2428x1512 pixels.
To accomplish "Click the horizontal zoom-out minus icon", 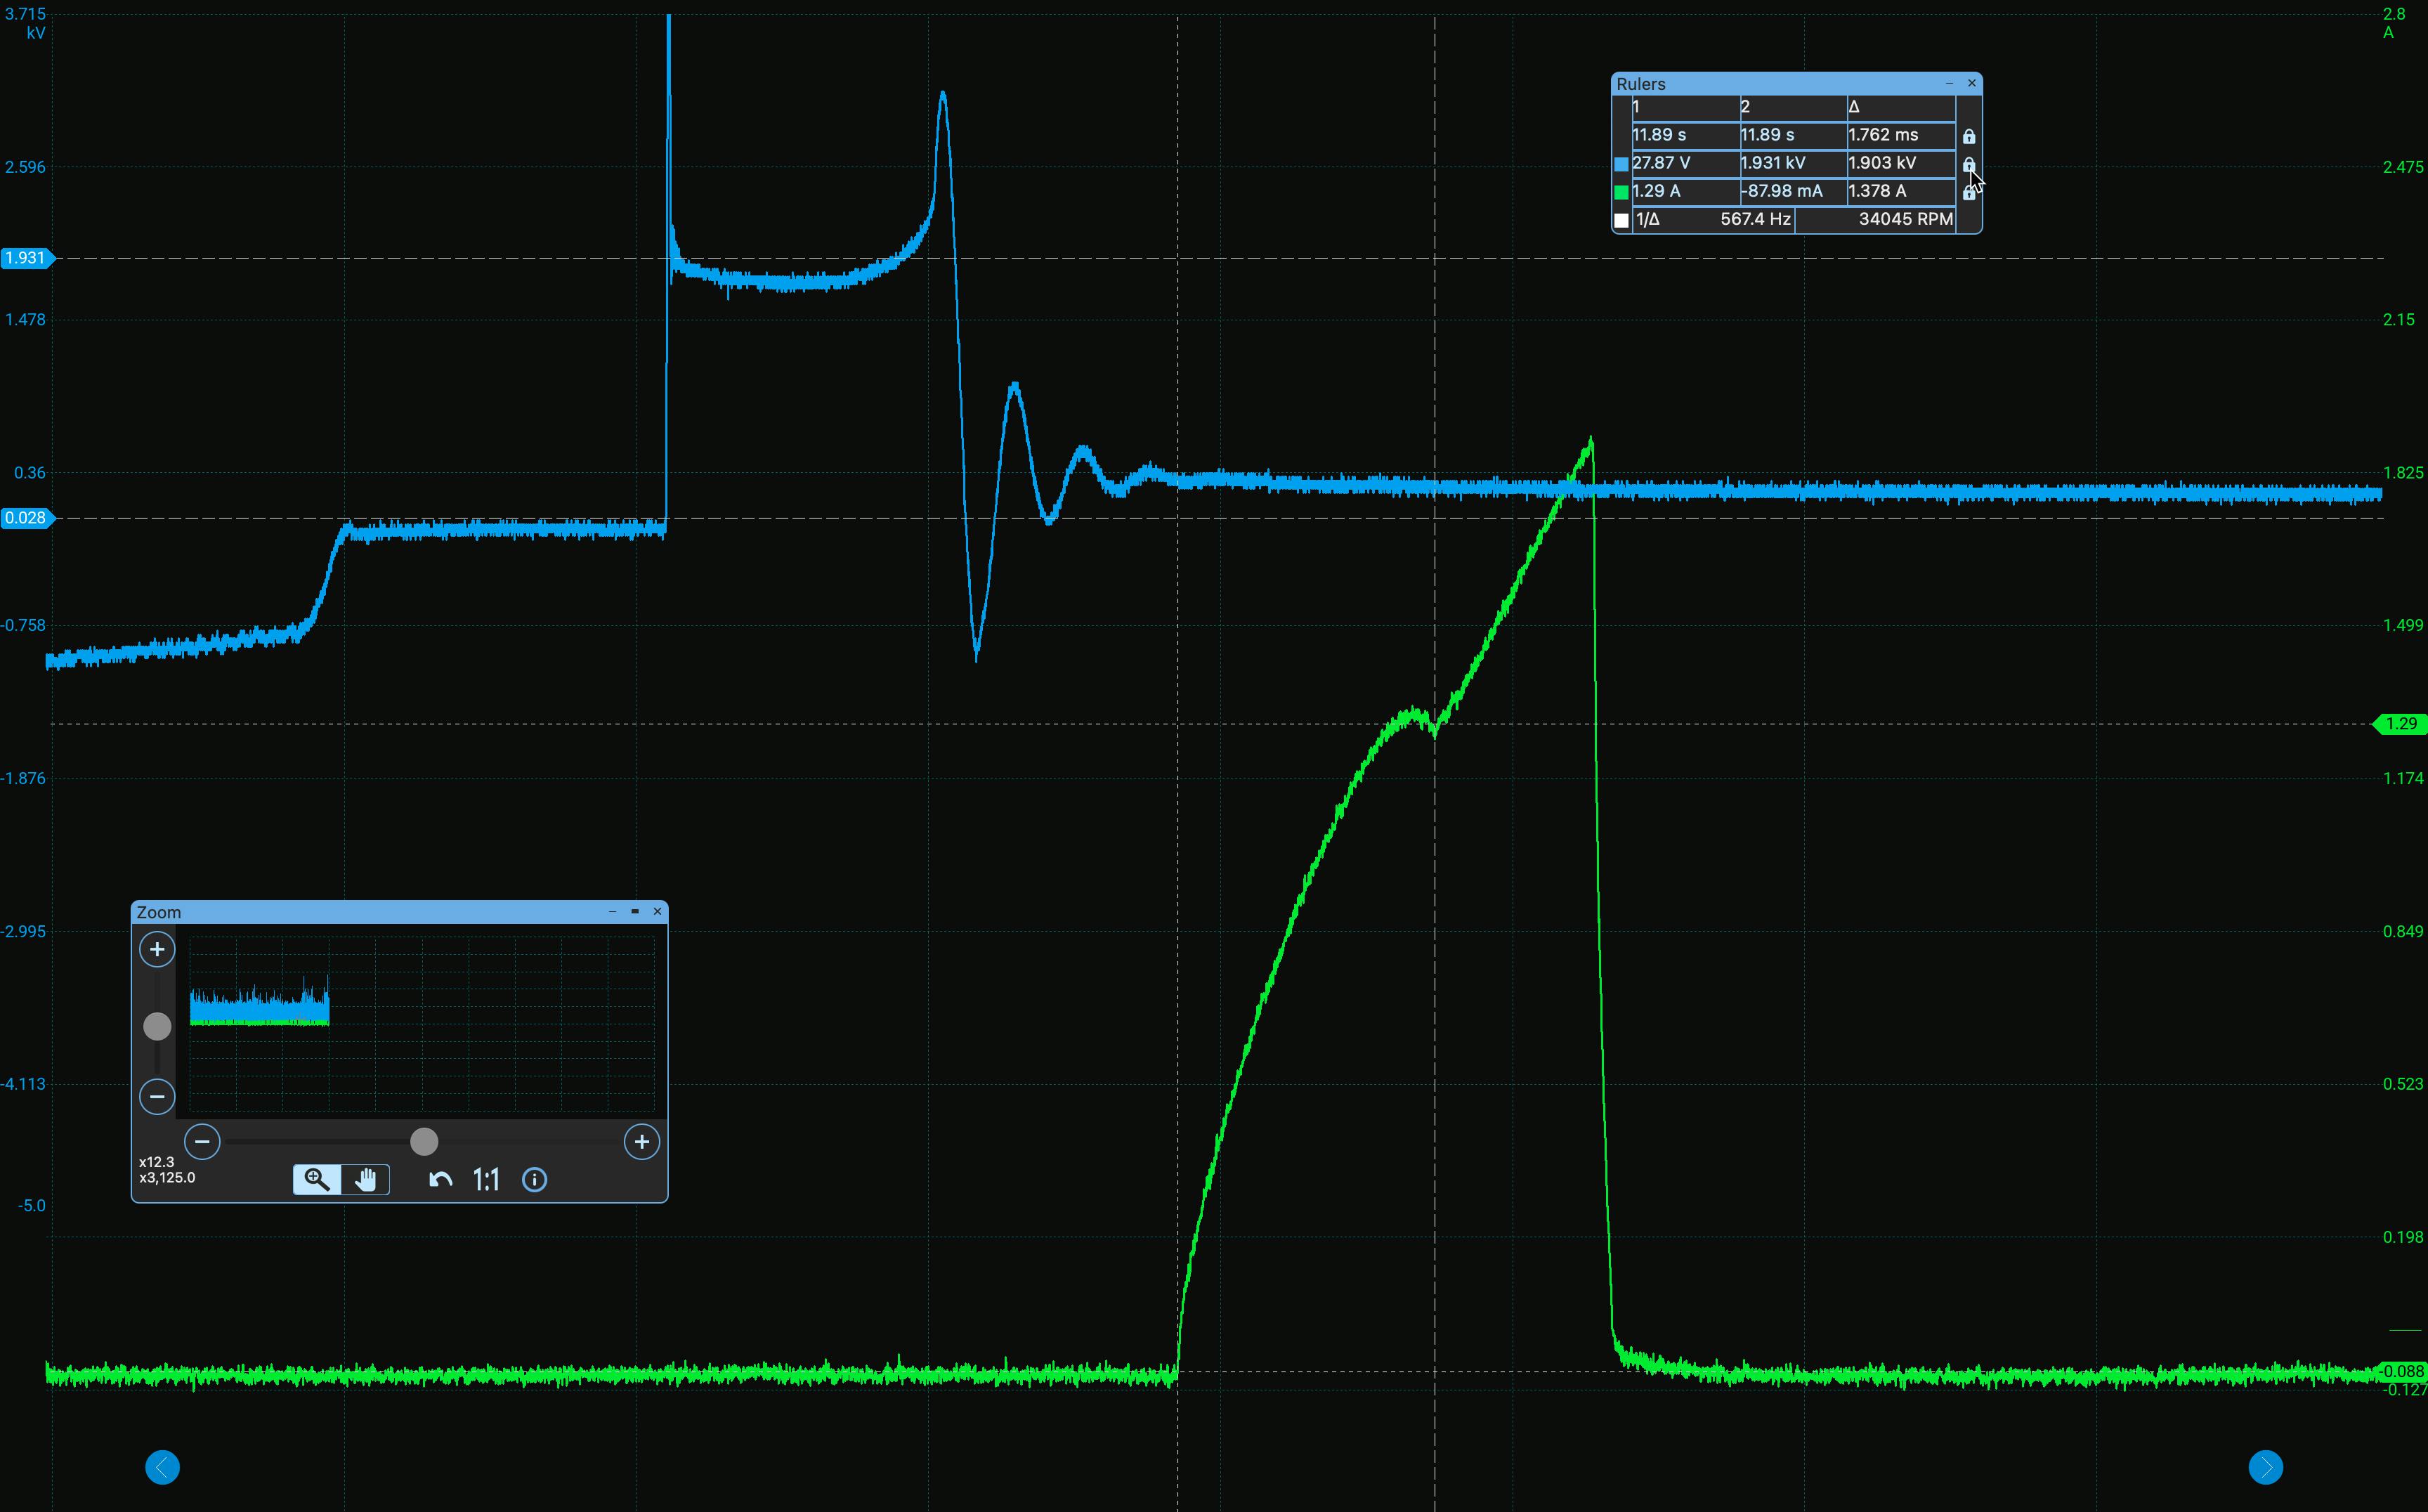I will [x=203, y=1141].
